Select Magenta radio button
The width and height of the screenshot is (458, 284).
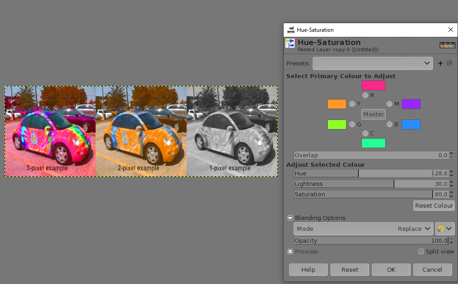389,104
